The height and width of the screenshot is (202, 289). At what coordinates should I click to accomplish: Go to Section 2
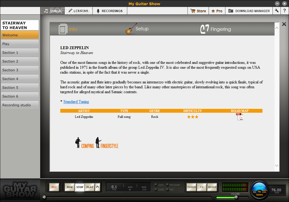[x=20, y=61]
